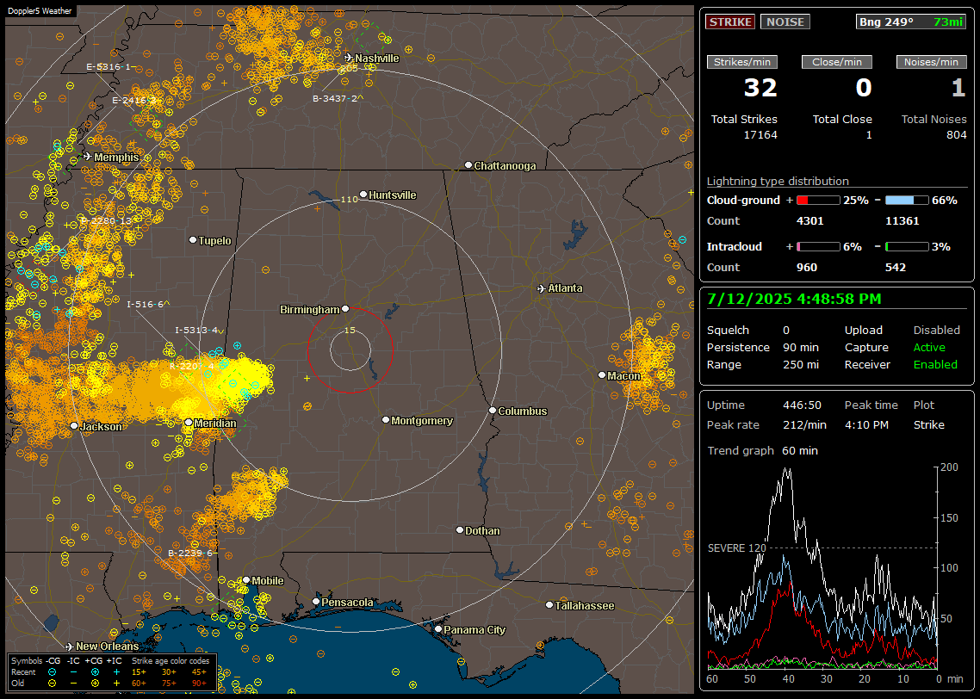Click the Plot value Strike

tap(928, 424)
